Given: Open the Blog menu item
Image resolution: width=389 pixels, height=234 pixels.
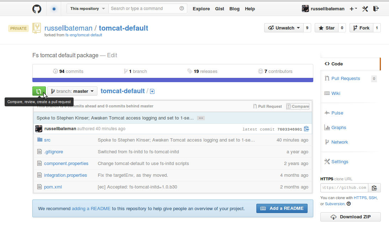Looking at the screenshot, I should (234, 9).
